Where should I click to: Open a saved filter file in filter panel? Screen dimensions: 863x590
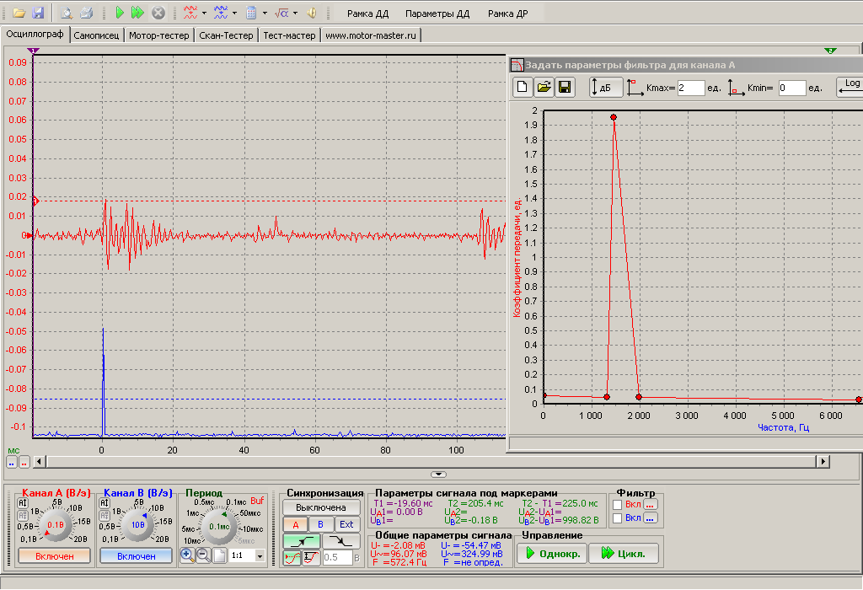coord(544,87)
